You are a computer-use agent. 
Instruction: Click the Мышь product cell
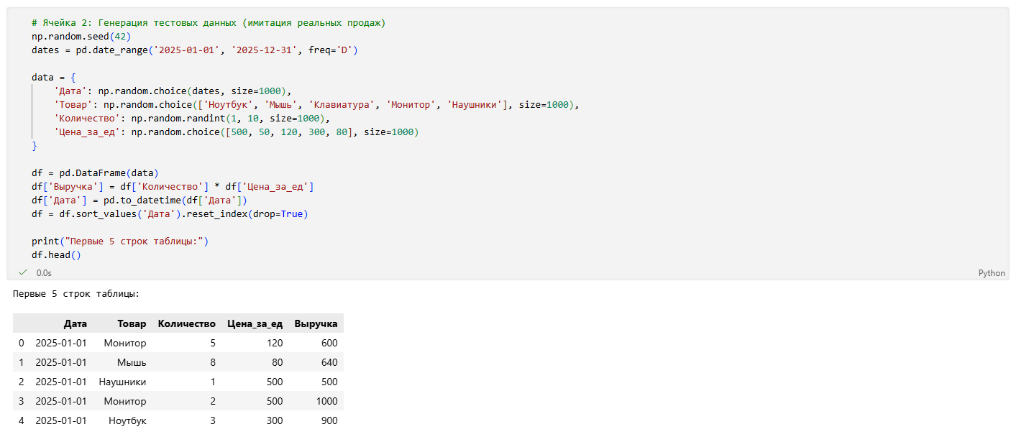coord(132,362)
